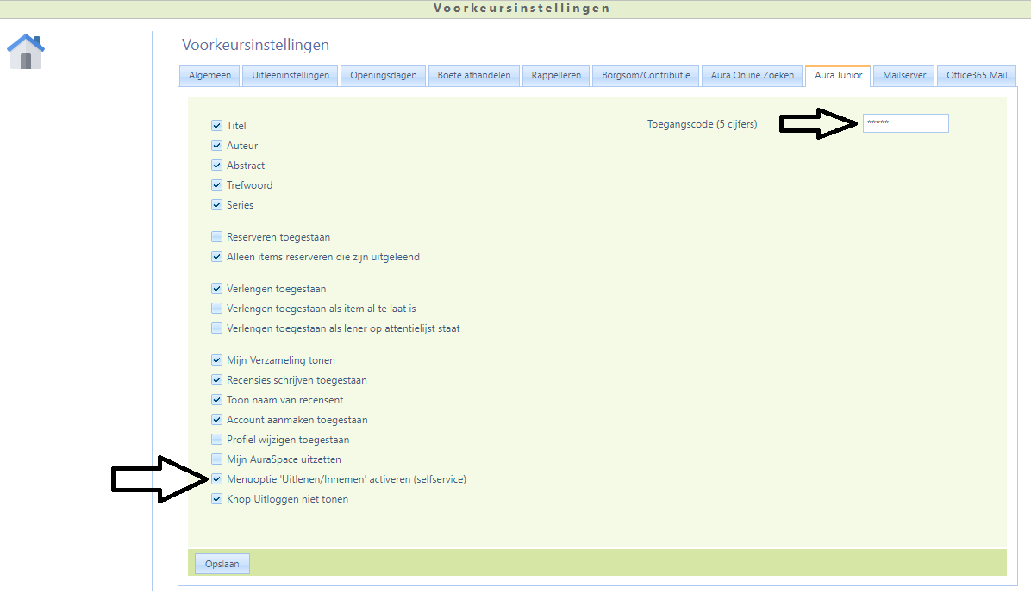
Task: Open the Mailserver tab
Action: click(x=904, y=76)
